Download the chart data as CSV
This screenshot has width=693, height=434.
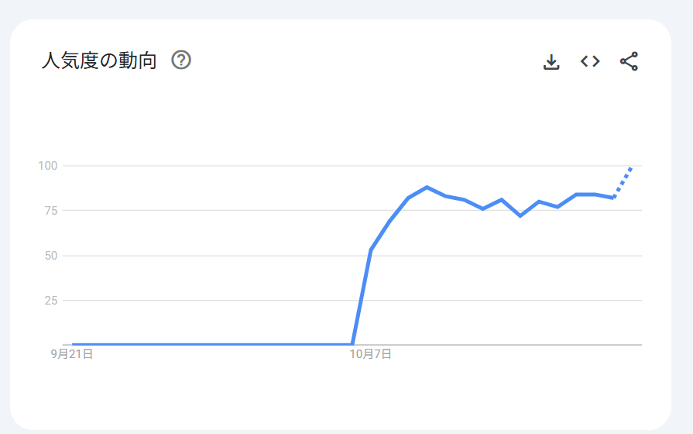click(x=551, y=62)
